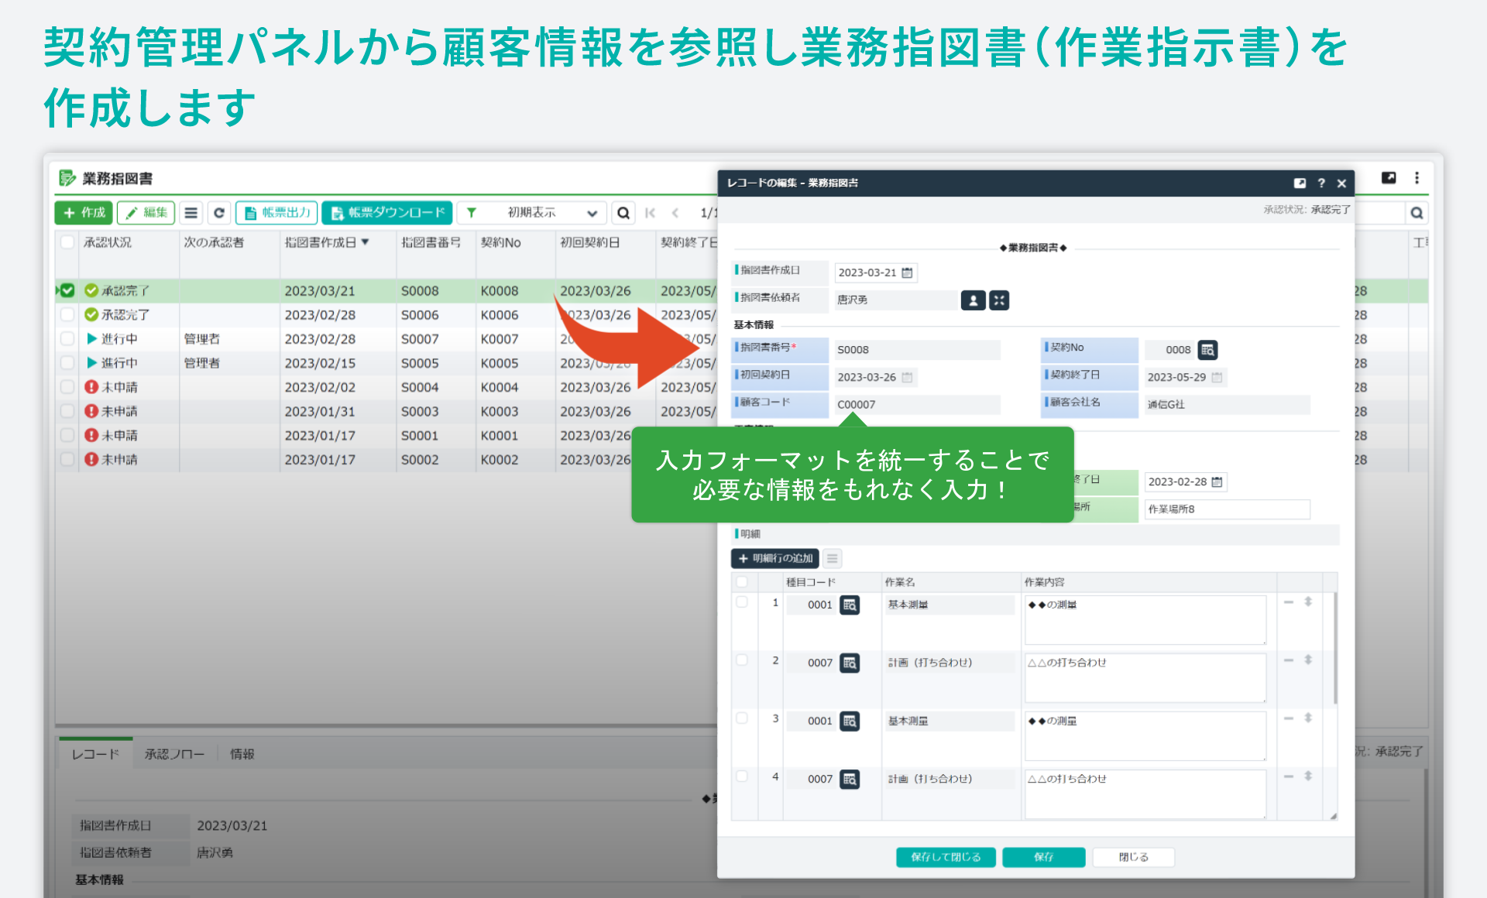Screen dimensions: 1487x898
Task: Open the calendar picker for 指図書作成日
Action: point(906,272)
